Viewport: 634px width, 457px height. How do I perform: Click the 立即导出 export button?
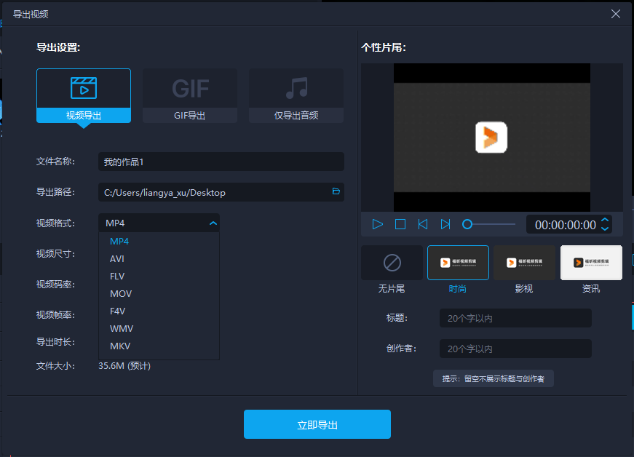(317, 424)
